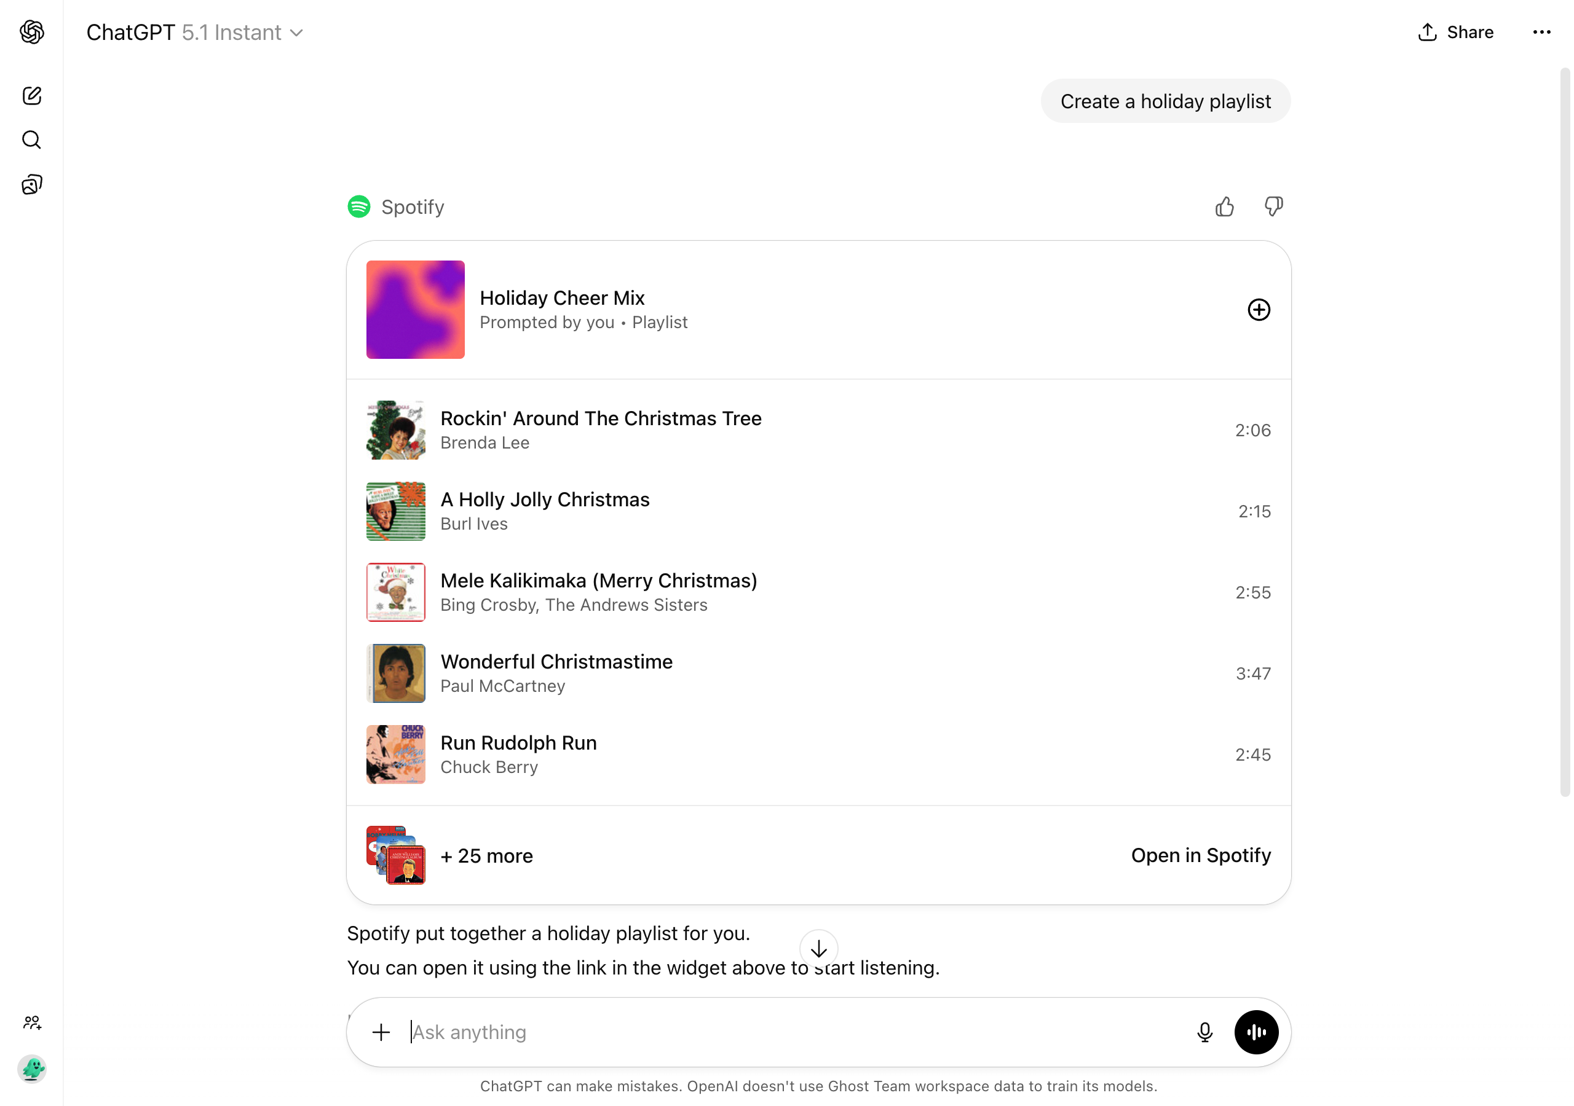This screenshot has width=1574, height=1106.
Task: Open the ChatGPT 5.1 Instant model selector
Action: pyautogui.click(x=196, y=32)
